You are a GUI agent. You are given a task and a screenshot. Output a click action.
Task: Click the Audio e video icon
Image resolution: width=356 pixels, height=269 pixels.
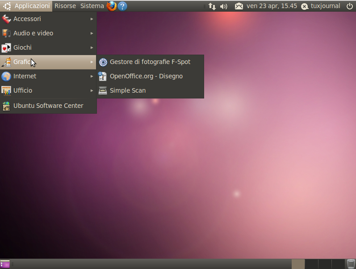(x=6, y=33)
